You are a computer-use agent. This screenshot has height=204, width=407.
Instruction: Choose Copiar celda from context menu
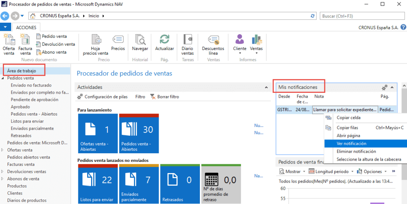[x=366, y=117]
